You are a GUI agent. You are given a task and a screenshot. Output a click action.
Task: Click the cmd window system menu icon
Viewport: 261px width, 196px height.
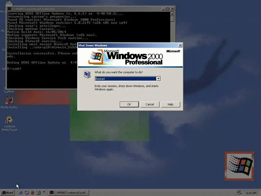pos(9,9)
